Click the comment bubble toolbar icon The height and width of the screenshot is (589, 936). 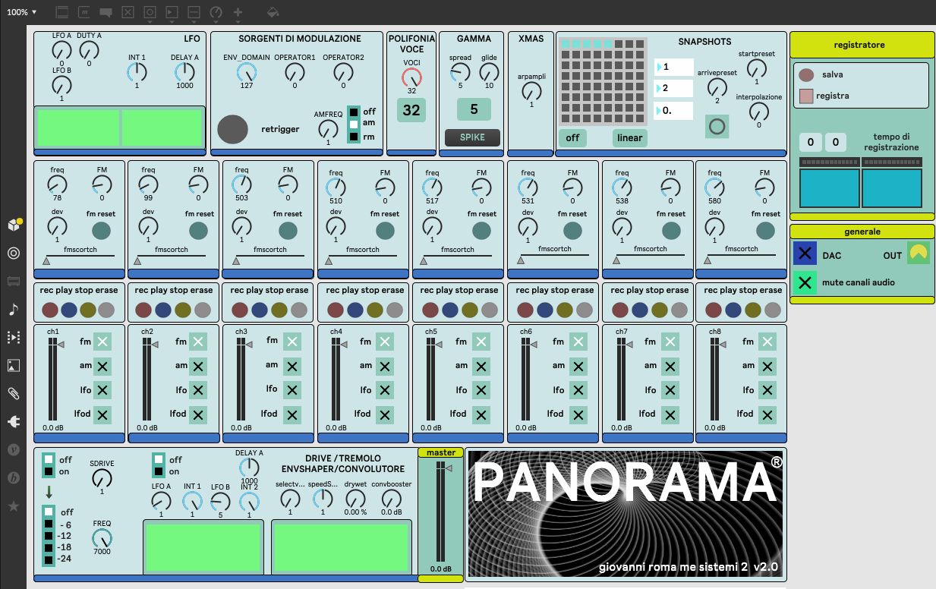106,13
